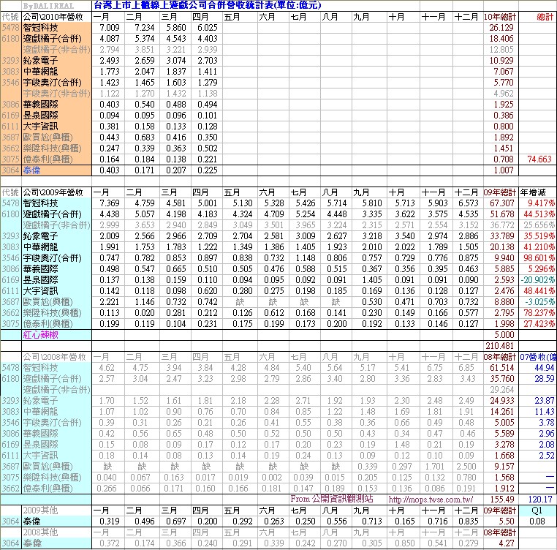Click the '公司\2010年營收' header cell
The height and width of the screenshot is (550, 557).
(x=53, y=17)
